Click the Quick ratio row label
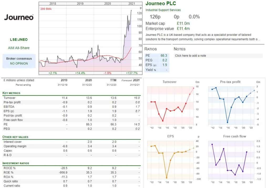269x188 pixels. pyautogui.click(x=11, y=181)
